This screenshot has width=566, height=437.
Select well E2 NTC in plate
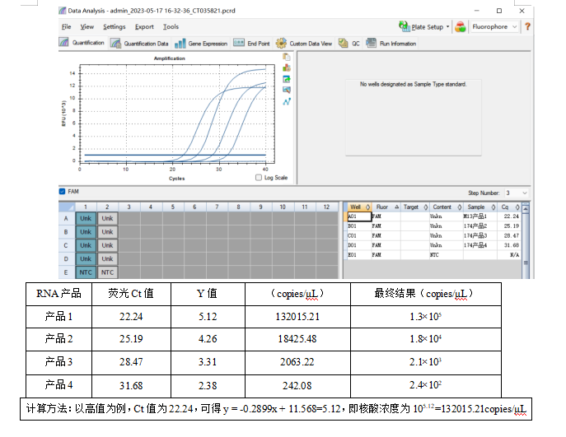(x=107, y=272)
